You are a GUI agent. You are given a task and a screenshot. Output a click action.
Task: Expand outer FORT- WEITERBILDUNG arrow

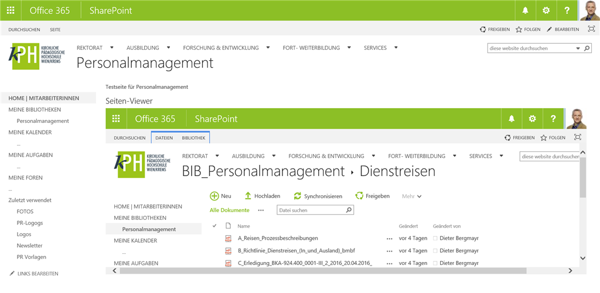pos(349,48)
